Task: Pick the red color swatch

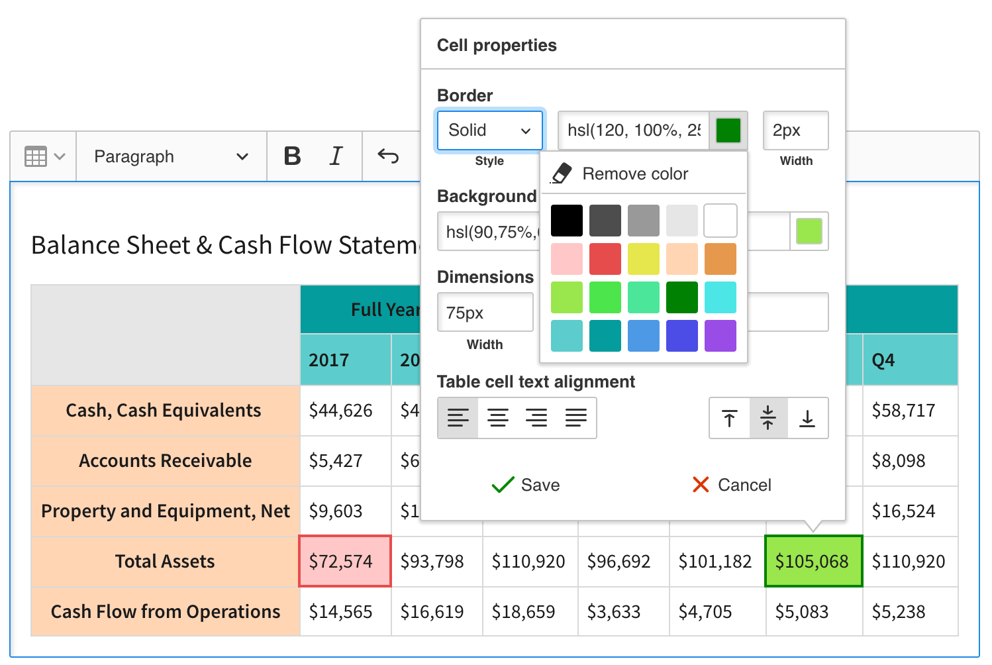Action: tap(605, 259)
